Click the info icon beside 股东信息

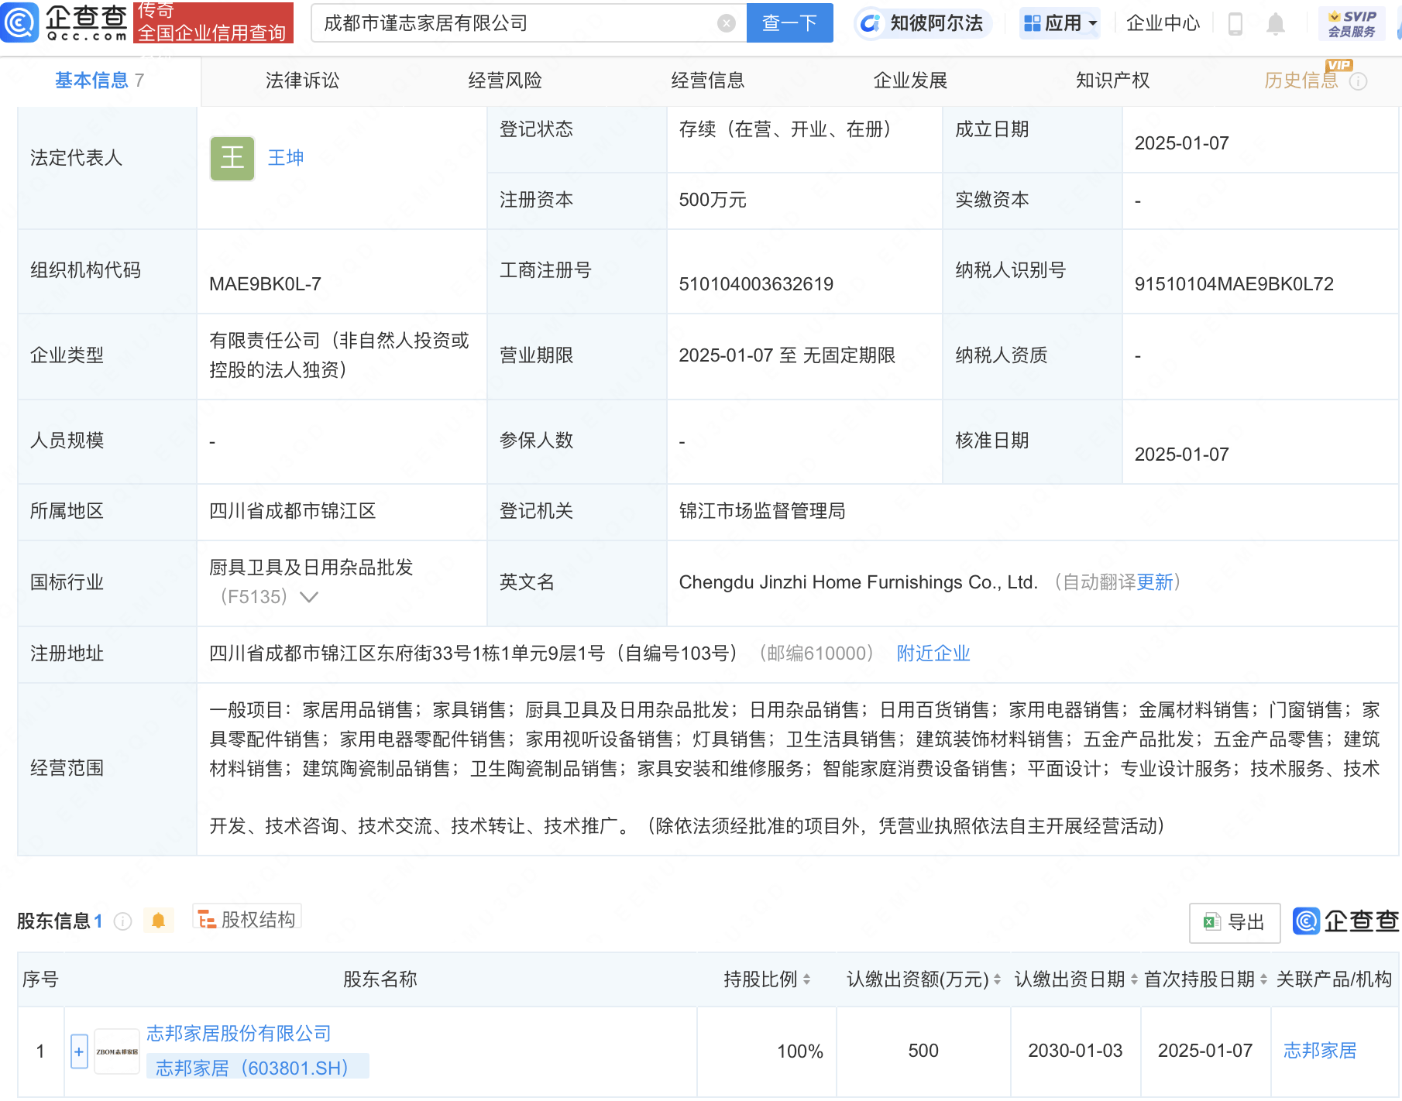click(x=122, y=921)
